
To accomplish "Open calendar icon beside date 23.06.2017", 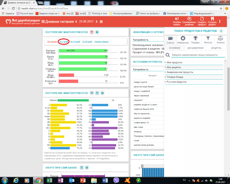I will tap(101, 22).
